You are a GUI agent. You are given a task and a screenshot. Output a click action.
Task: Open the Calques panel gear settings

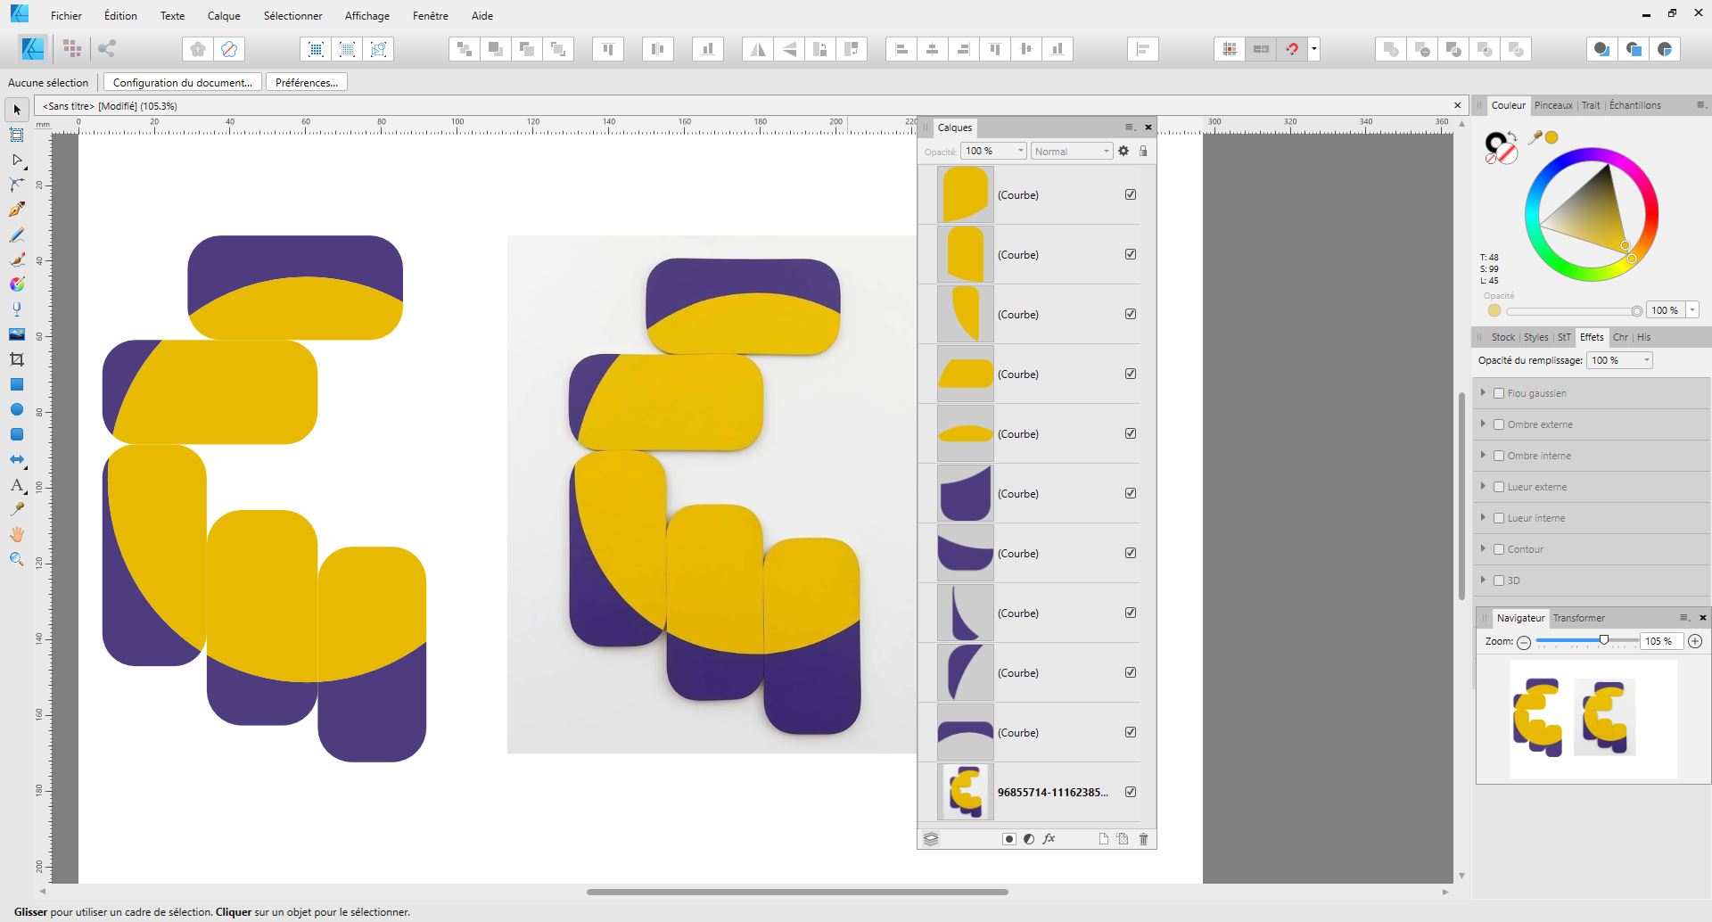coord(1123,151)
